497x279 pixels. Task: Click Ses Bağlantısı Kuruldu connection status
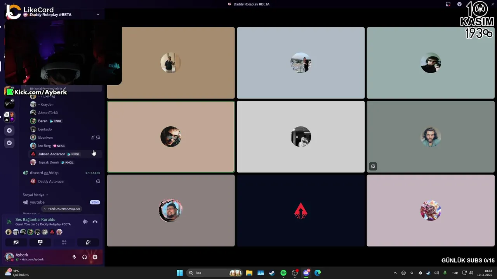35,220
